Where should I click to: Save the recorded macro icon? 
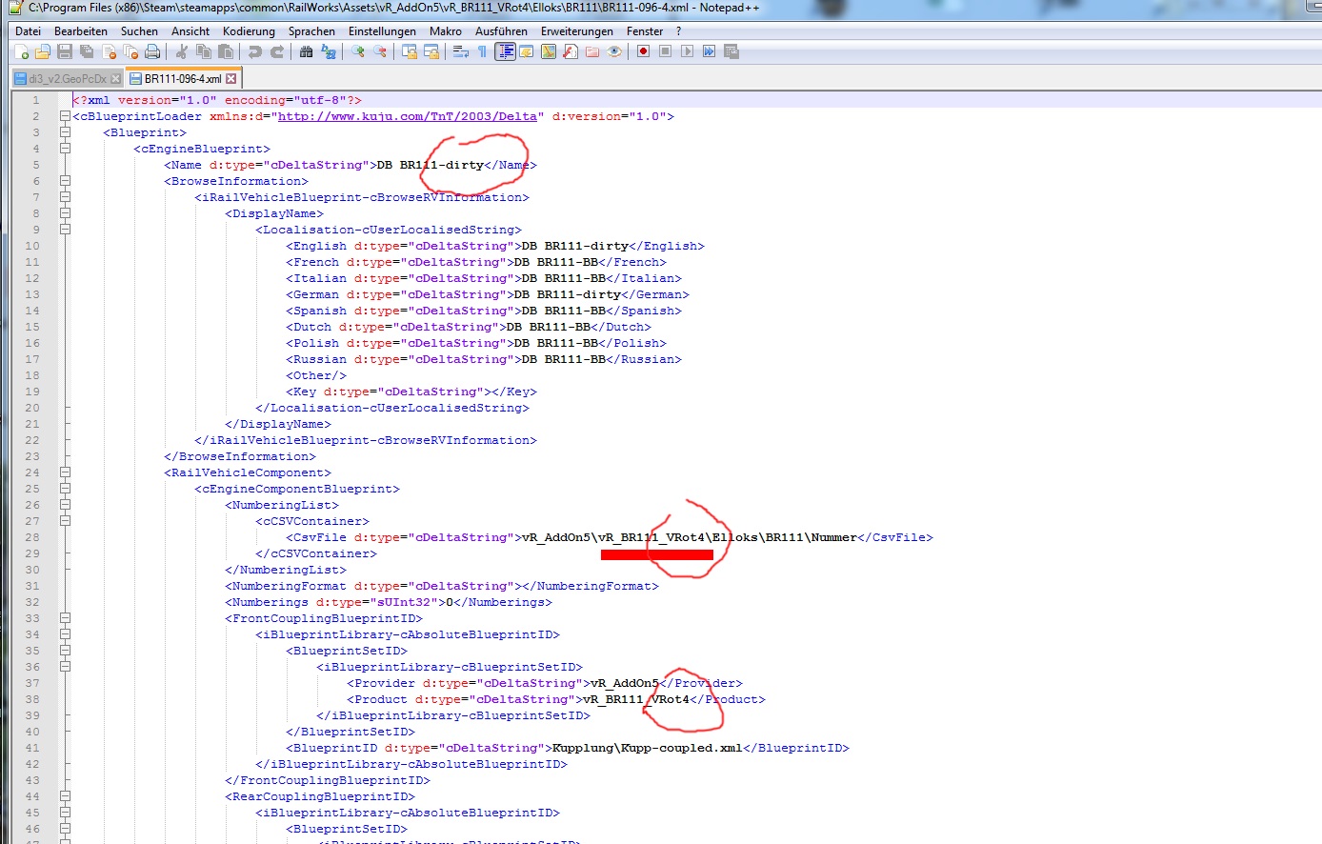click(x=731, y=51)
